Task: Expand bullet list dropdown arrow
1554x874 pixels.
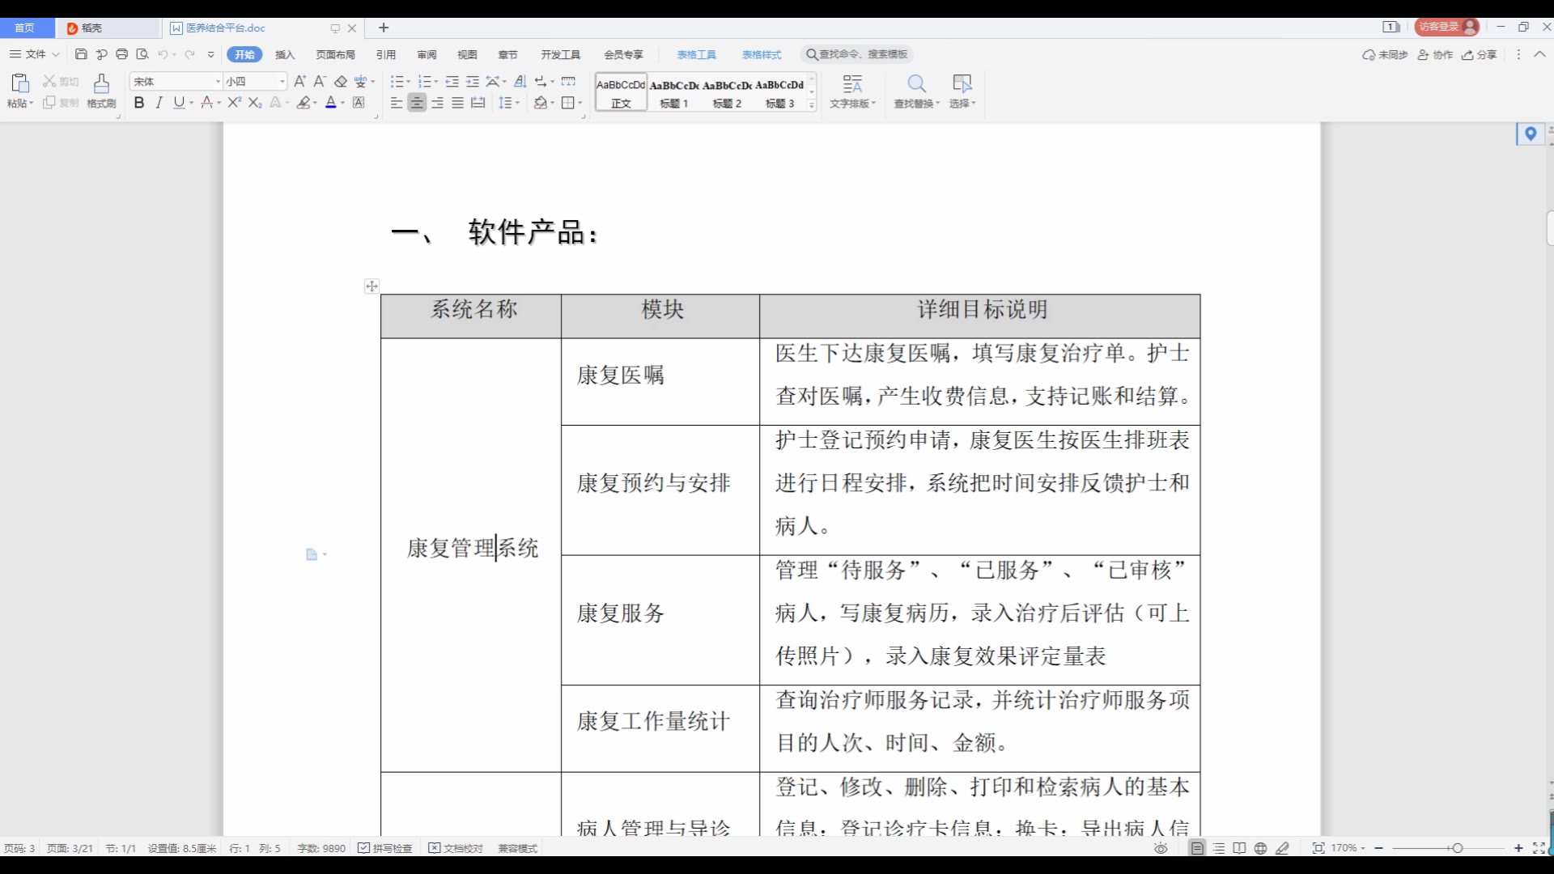Action: [x=409, y=82]
